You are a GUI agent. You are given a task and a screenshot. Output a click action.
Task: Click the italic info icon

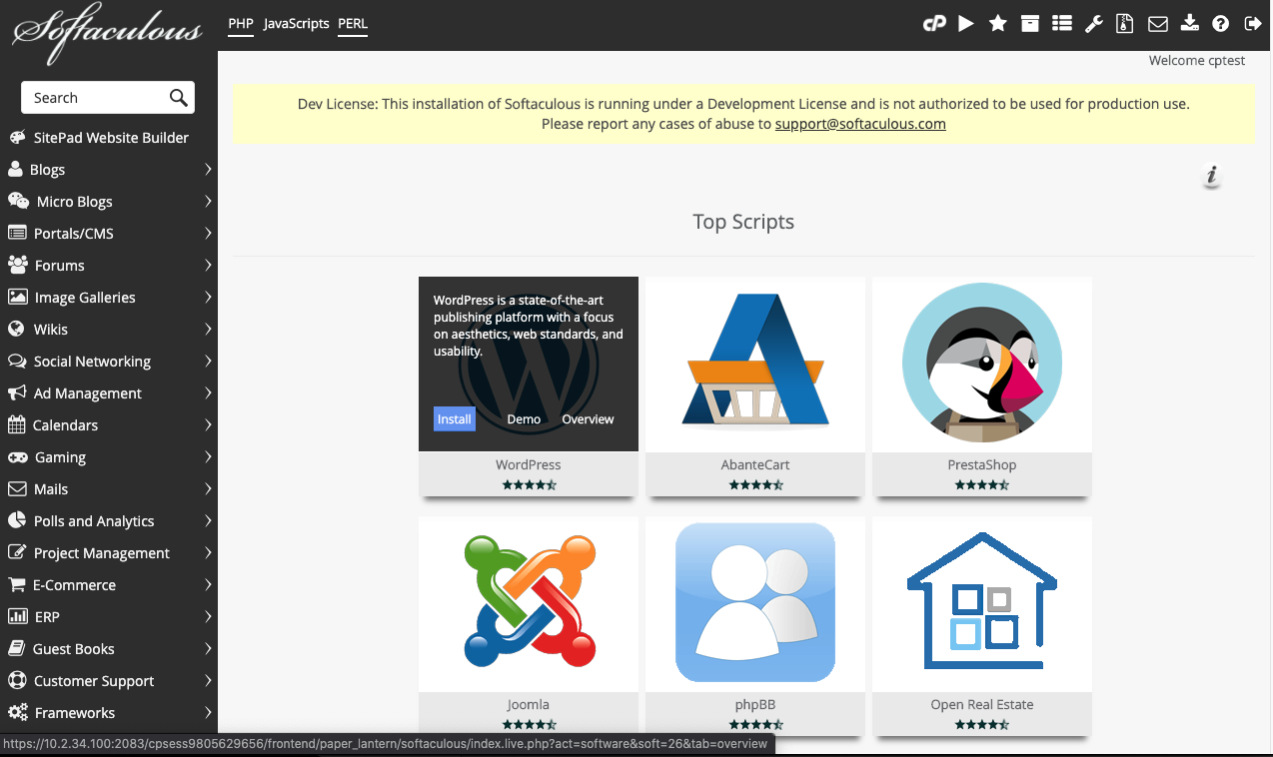1212,177
